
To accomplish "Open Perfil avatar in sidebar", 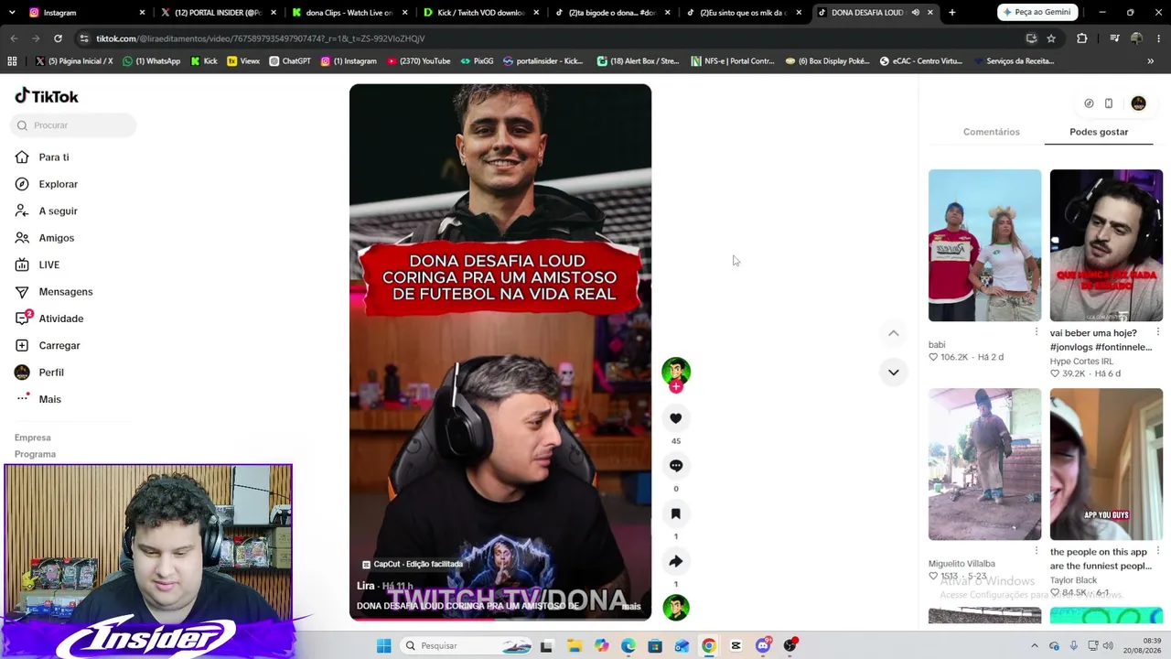I will (x=22, y=373).
